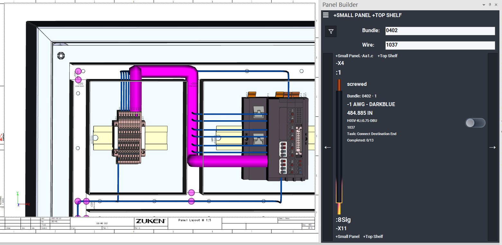The image size is (502, 245).
Task: Click the 484.885 IN length value
Action: 360,113
